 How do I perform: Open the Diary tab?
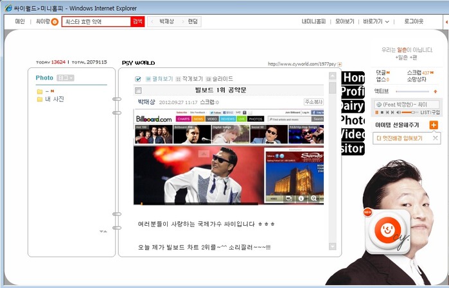click(353, 106)
